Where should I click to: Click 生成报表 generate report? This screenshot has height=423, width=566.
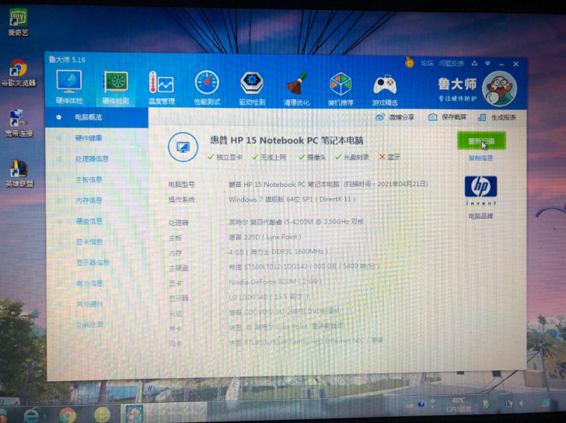tap(497, 117)
